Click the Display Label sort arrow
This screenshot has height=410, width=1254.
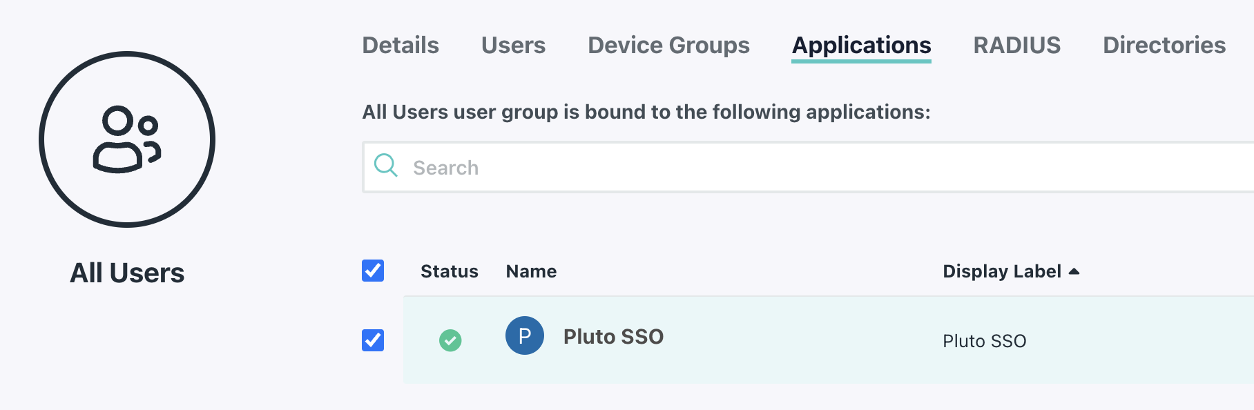click(1074, 271)
